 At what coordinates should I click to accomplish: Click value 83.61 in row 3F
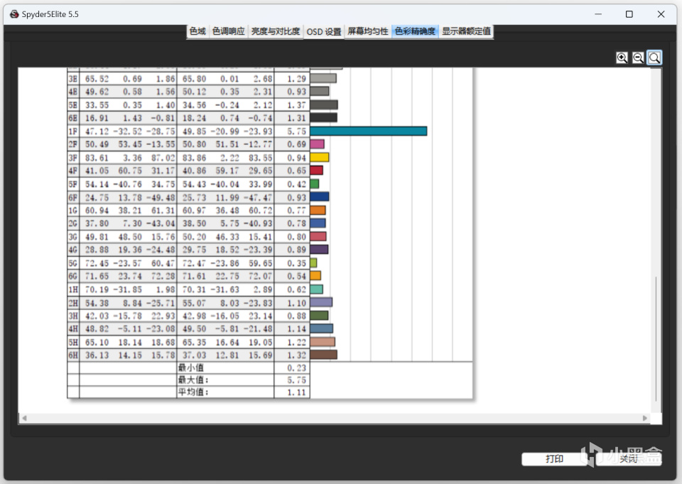[x=97, y=158]
